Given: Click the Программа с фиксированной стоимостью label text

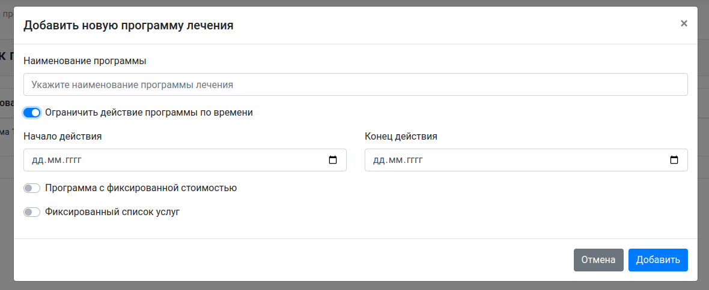Looking at the screenshot, I should coord(141,188).
